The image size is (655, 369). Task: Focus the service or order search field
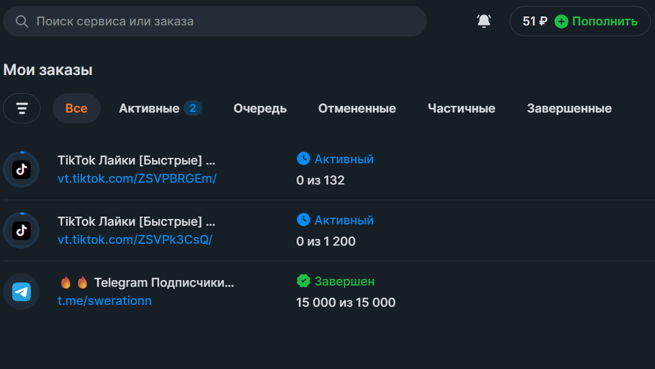[x=215, y=21]
